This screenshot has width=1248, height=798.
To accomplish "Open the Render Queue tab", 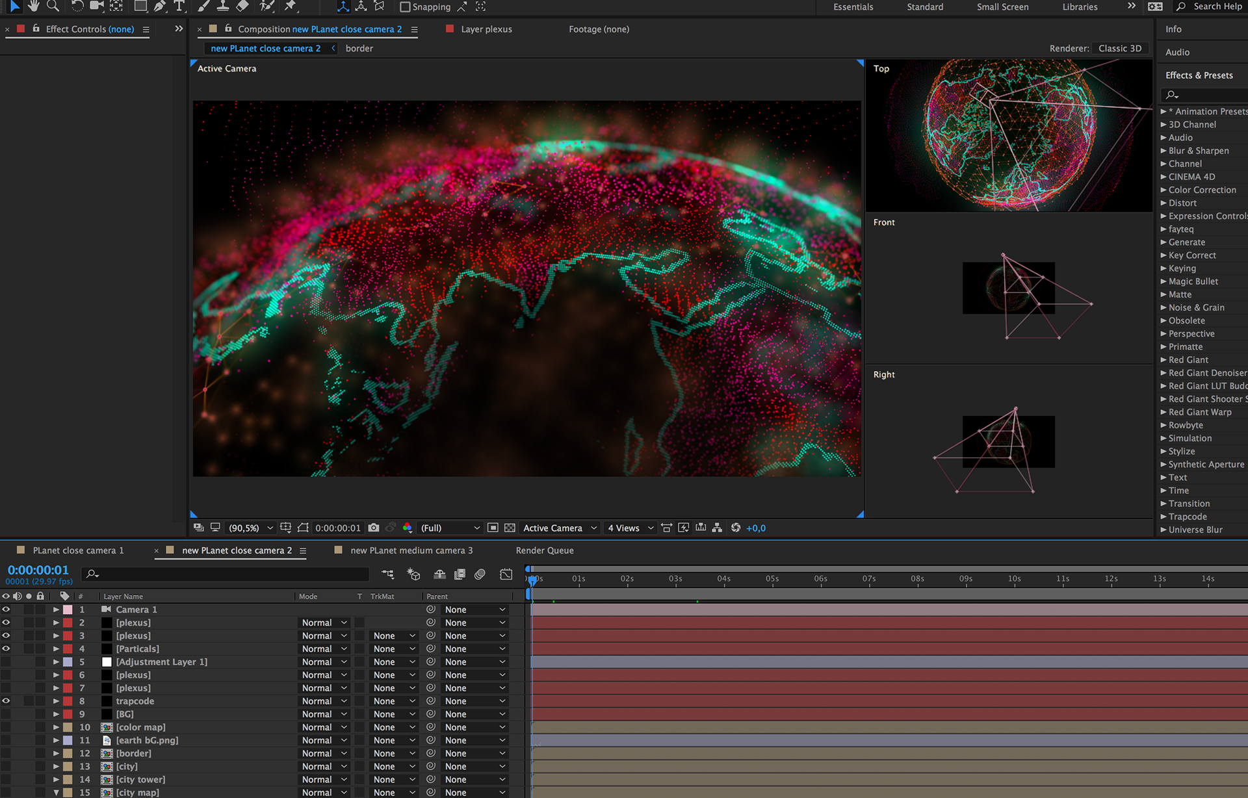I will (545, 550).
